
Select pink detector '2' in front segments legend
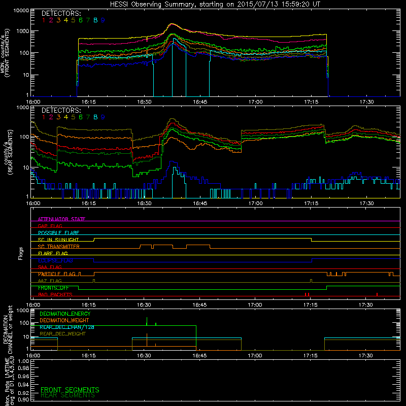click(x=51, y=20)
